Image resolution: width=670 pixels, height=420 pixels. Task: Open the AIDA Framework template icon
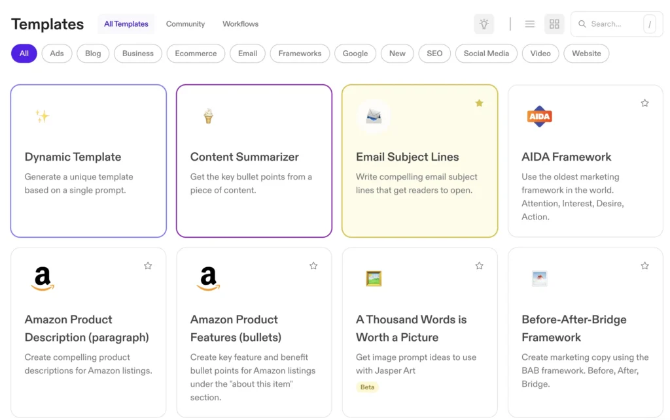[539, 116]
